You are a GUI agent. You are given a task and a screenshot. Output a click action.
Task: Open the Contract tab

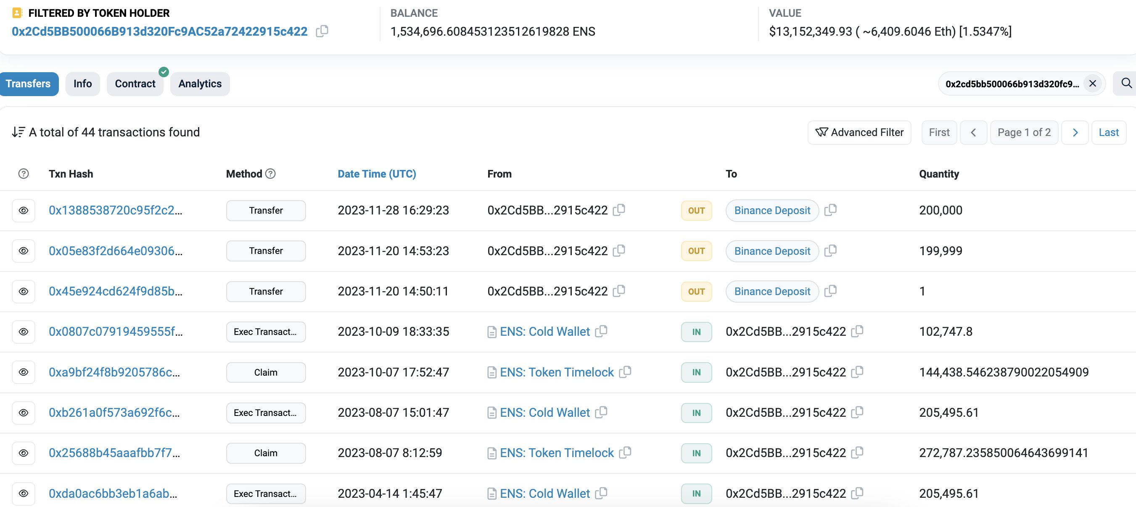coord(135,84)
